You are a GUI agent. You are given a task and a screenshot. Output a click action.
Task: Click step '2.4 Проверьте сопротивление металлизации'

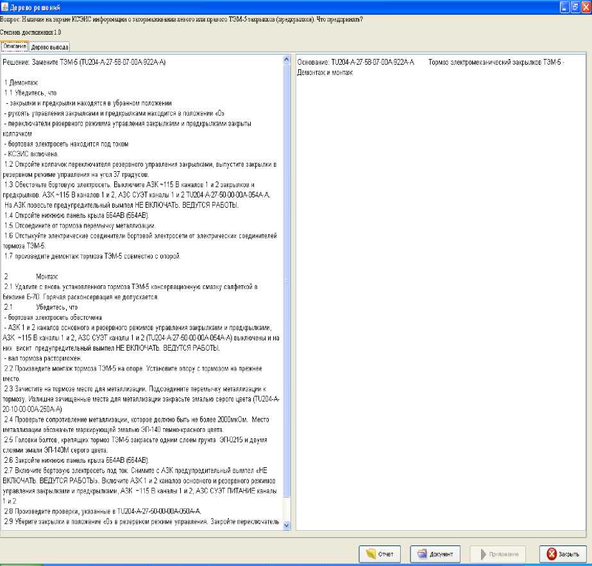tap(136, 424)
